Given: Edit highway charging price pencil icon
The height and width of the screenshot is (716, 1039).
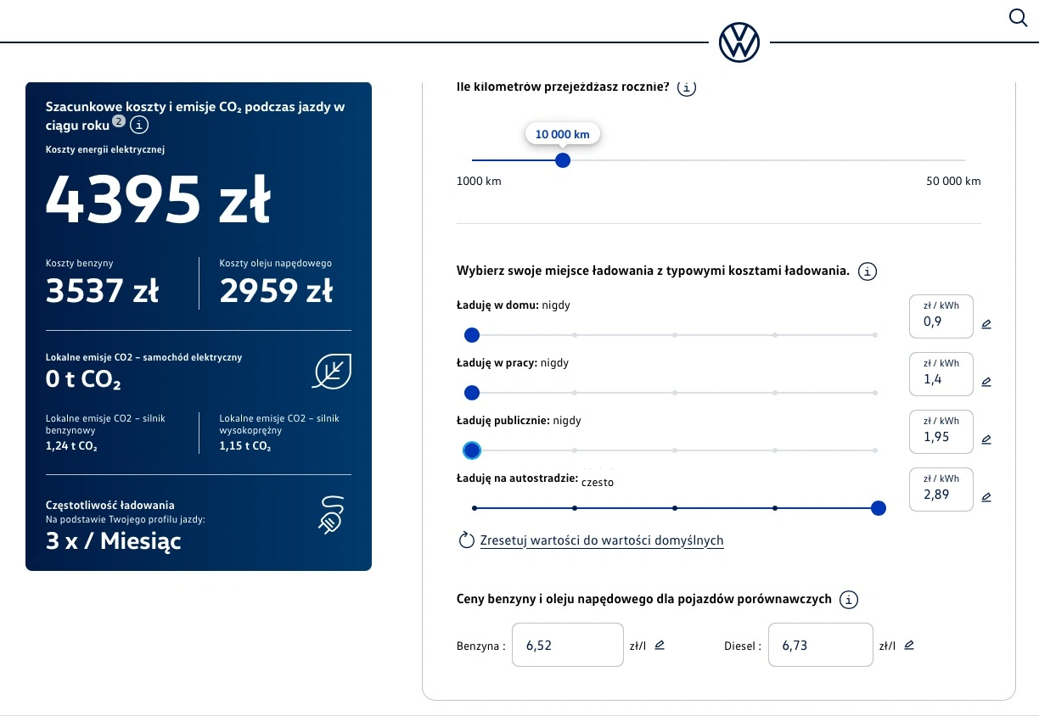Looking at the screenshot, I should [986, 497].
